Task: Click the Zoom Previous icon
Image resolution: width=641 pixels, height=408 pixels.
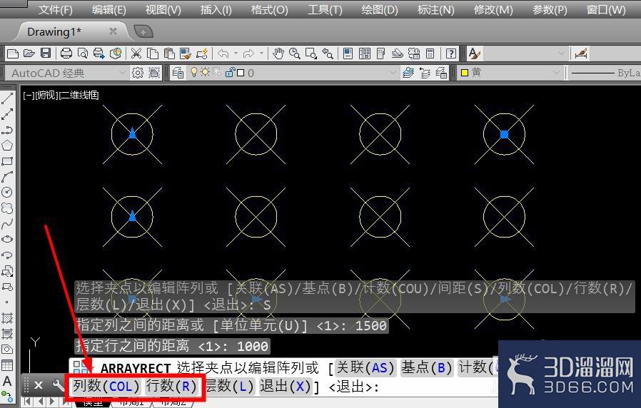Action: pos(328,53)
